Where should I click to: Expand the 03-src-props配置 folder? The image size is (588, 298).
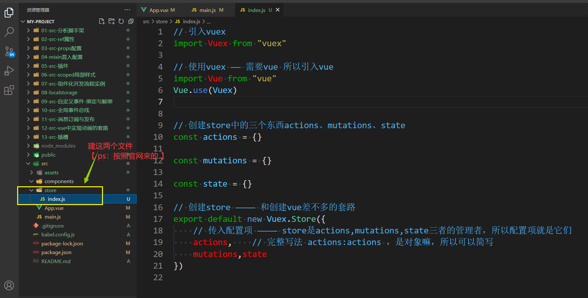[x=28, y=48]
